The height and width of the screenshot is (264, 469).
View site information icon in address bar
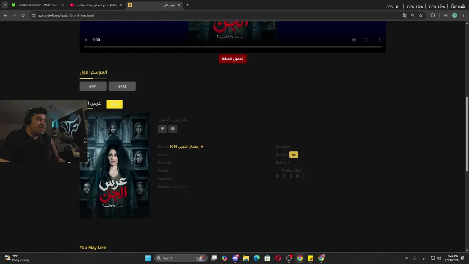[x=33, y=15]
